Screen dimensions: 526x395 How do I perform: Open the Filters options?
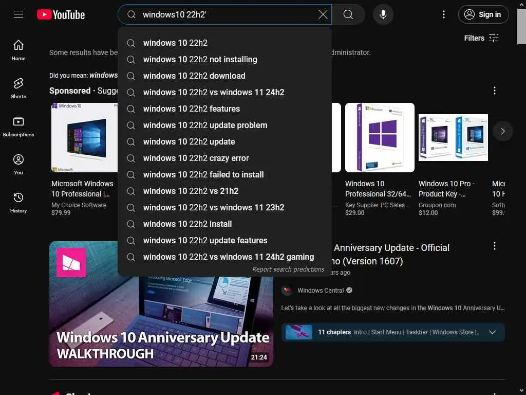(481, 38)
